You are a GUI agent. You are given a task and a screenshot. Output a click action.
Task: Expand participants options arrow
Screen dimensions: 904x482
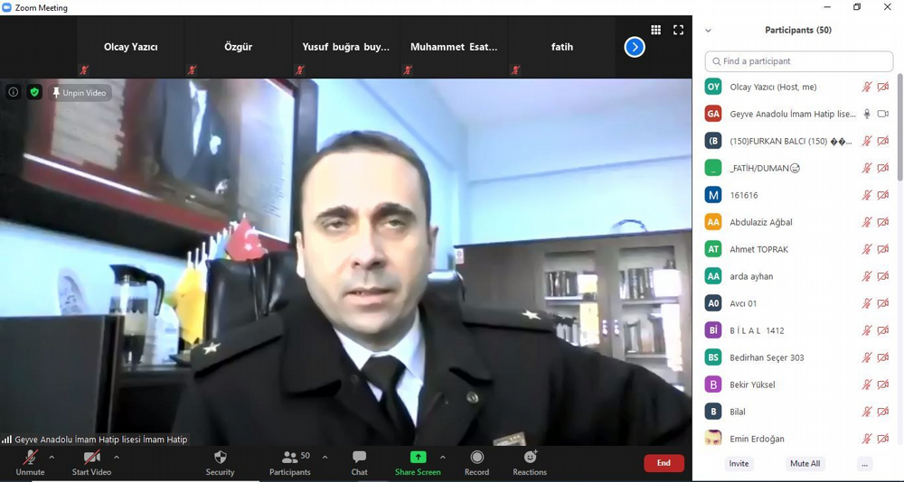pos(325,458)
